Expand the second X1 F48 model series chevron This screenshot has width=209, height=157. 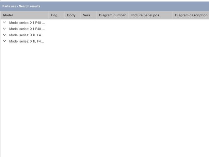coord(4,29)
